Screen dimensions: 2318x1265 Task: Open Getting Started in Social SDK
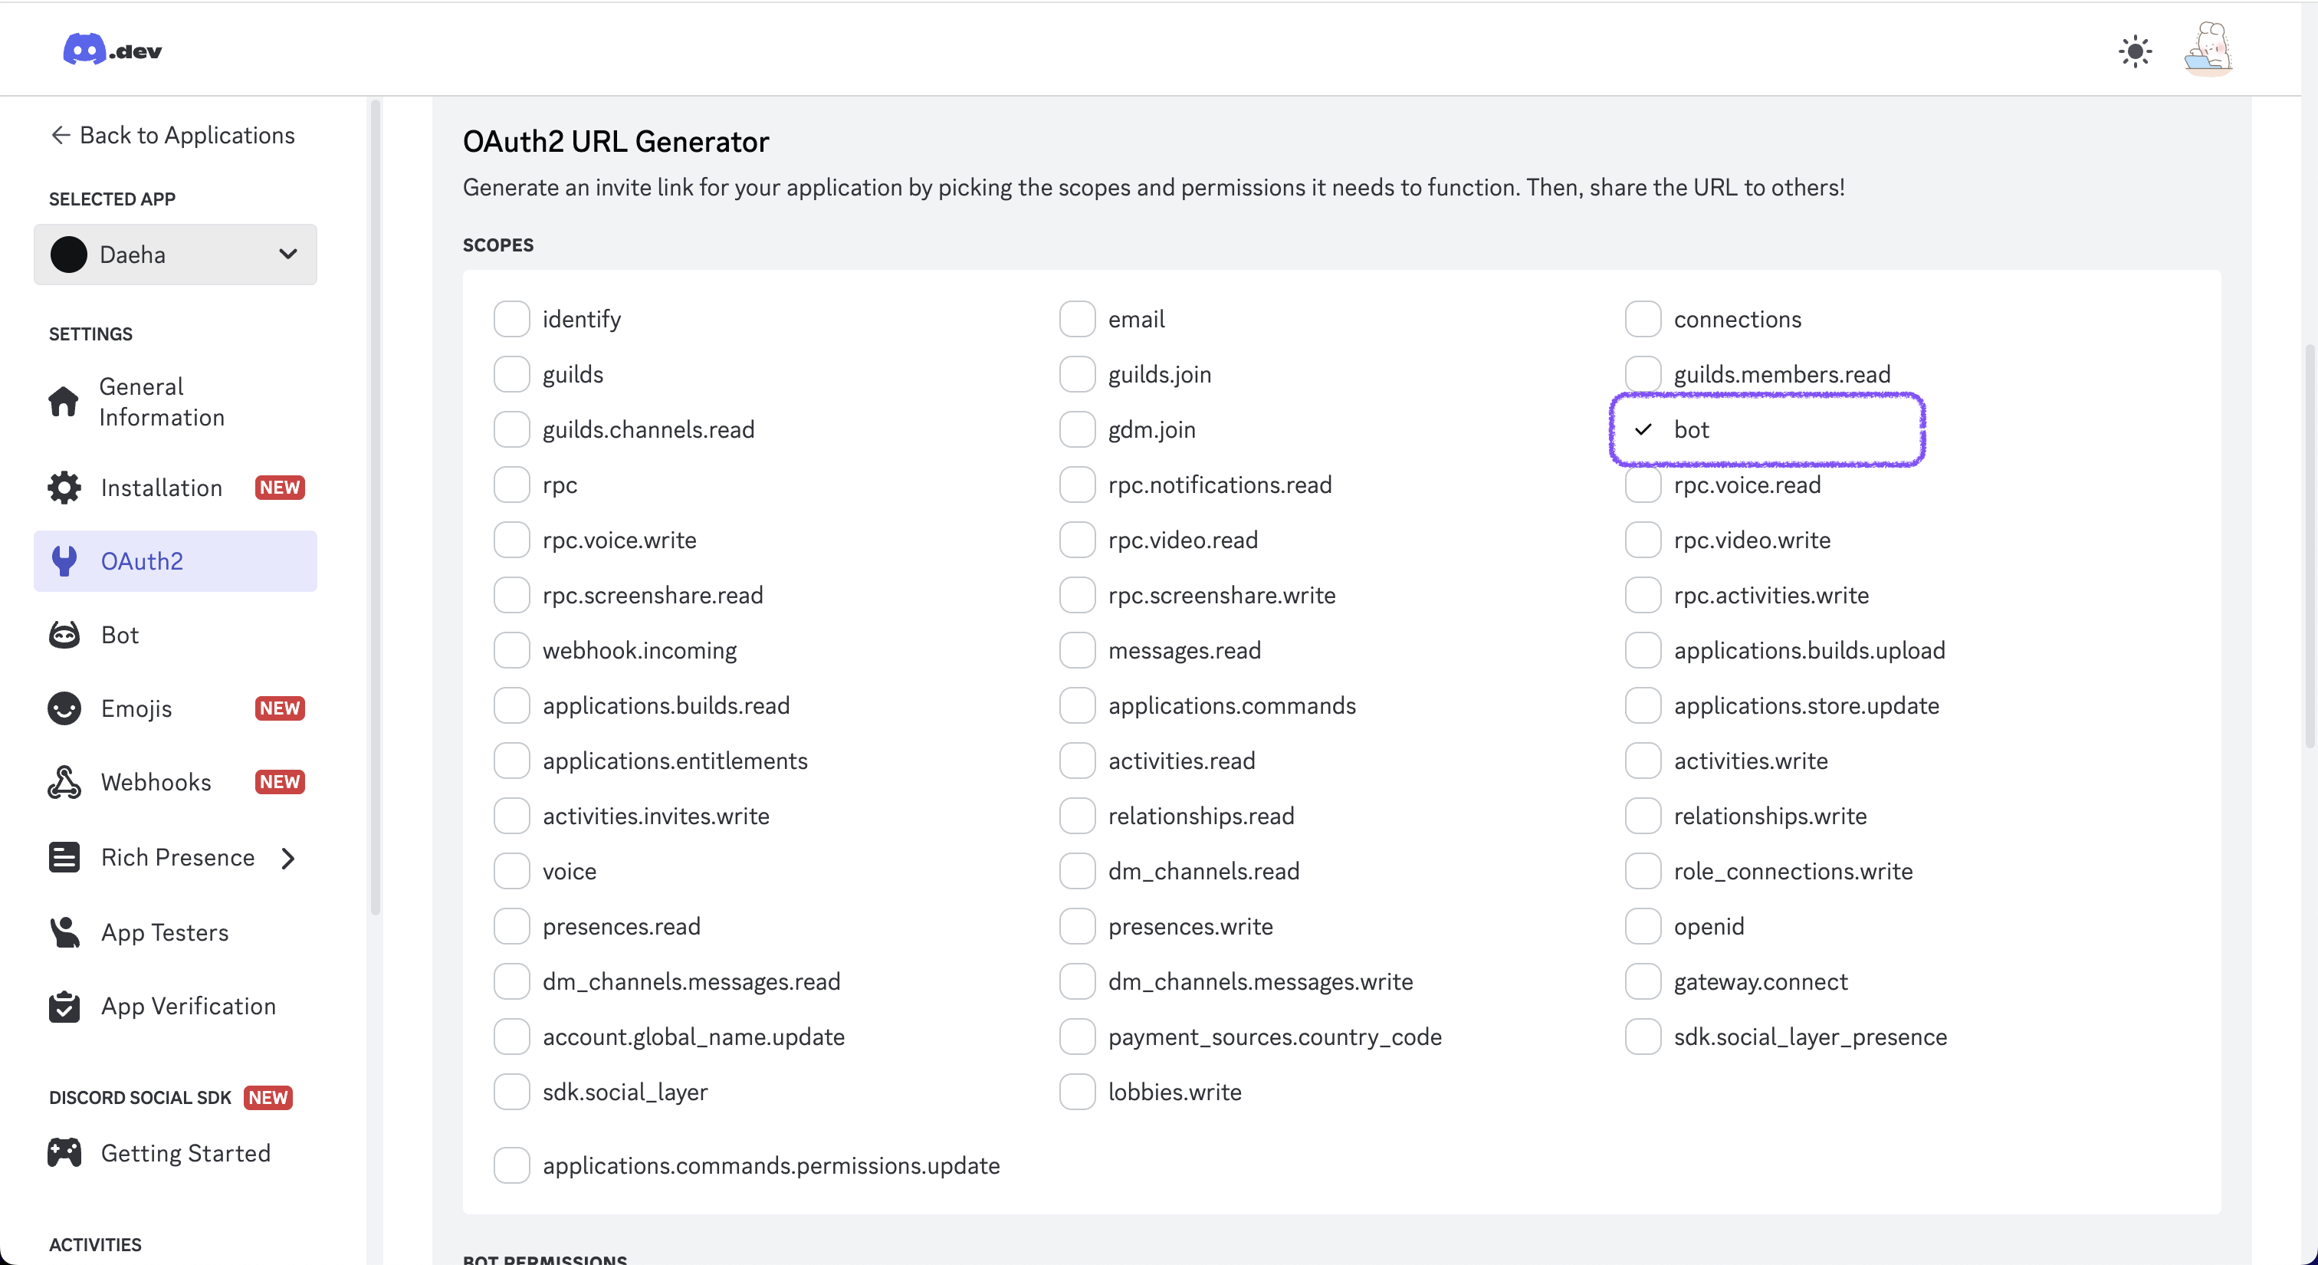tap(176, 1152)
